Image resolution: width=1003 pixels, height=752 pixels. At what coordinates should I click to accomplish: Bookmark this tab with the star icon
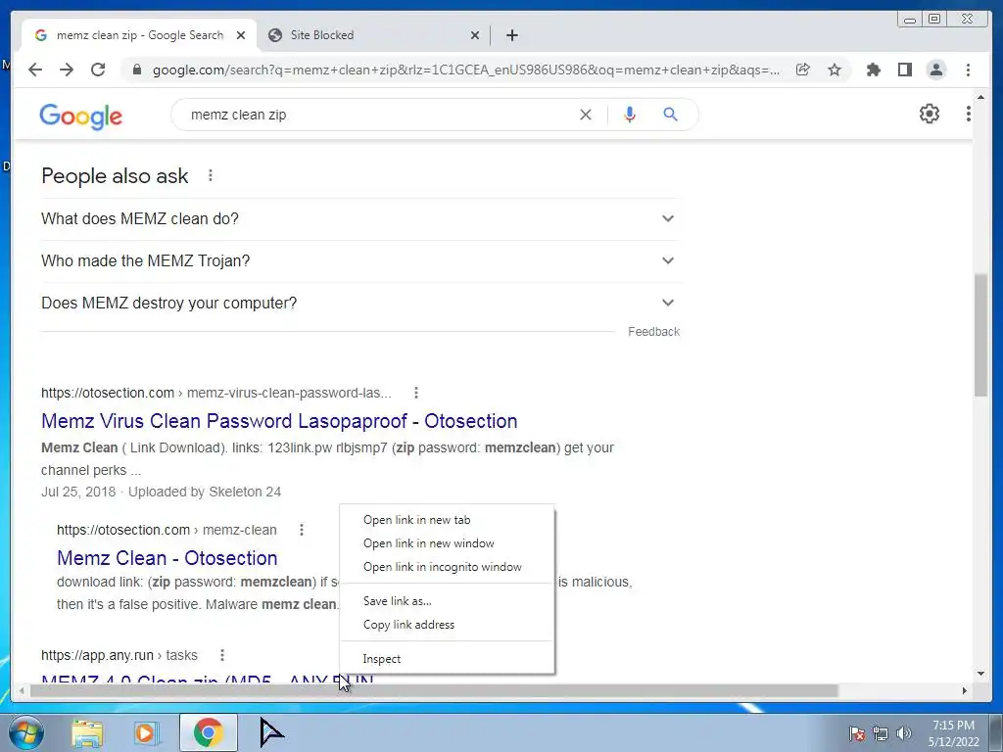[835, 70]
